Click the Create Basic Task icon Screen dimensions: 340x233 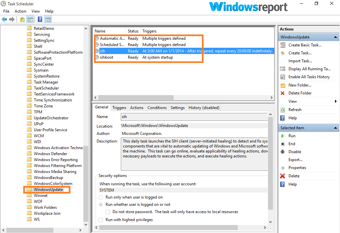tap(283, 45)
